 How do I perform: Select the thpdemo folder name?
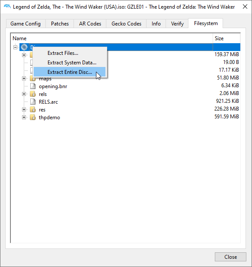49,118
